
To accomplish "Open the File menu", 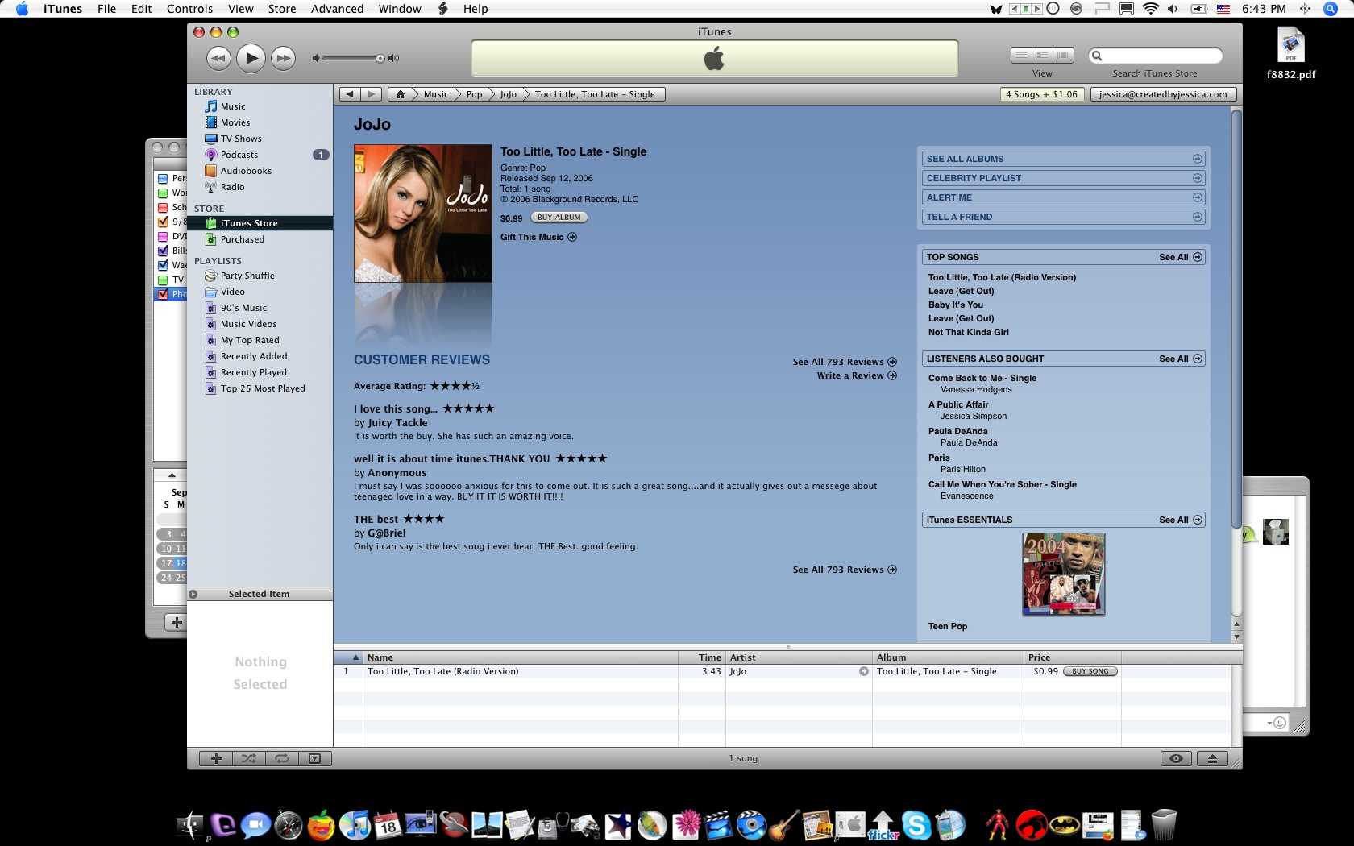I will (x=106, y=9).
